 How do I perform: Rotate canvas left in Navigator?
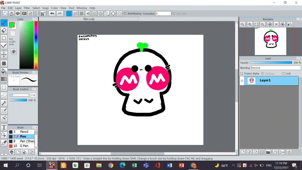tap(270, 24)
